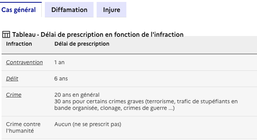This screenshot has height=140, width=257.
Task: Click the '20 ans en général' text
Action: pyautogui.click(x=77, y=95)
